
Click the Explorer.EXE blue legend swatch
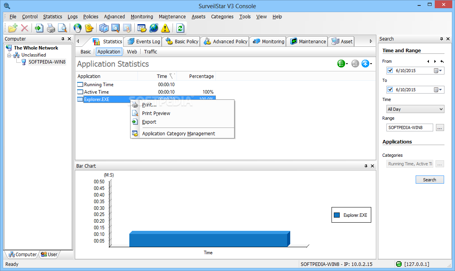click(x=337, y=215)
